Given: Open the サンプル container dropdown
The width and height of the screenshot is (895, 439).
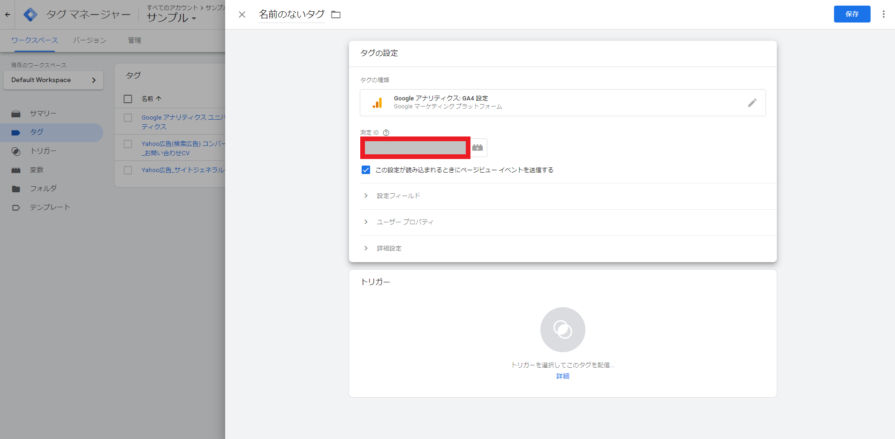Looking at the screenshot, I should tap(171, 18).
